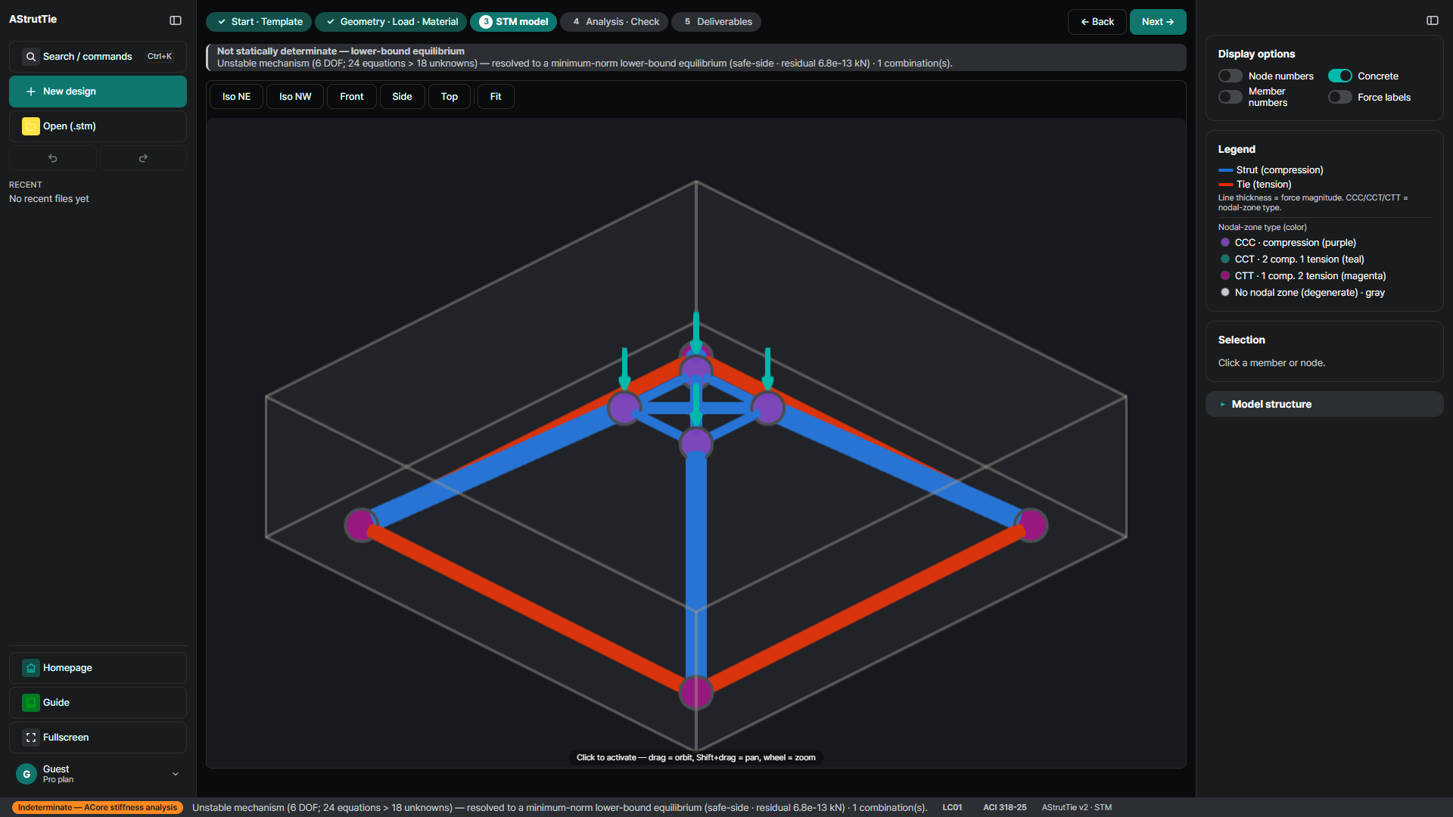Click 'Not statically determinate' warning banner
Viewport: 1453px width, 817px height.
click(696, 57)
